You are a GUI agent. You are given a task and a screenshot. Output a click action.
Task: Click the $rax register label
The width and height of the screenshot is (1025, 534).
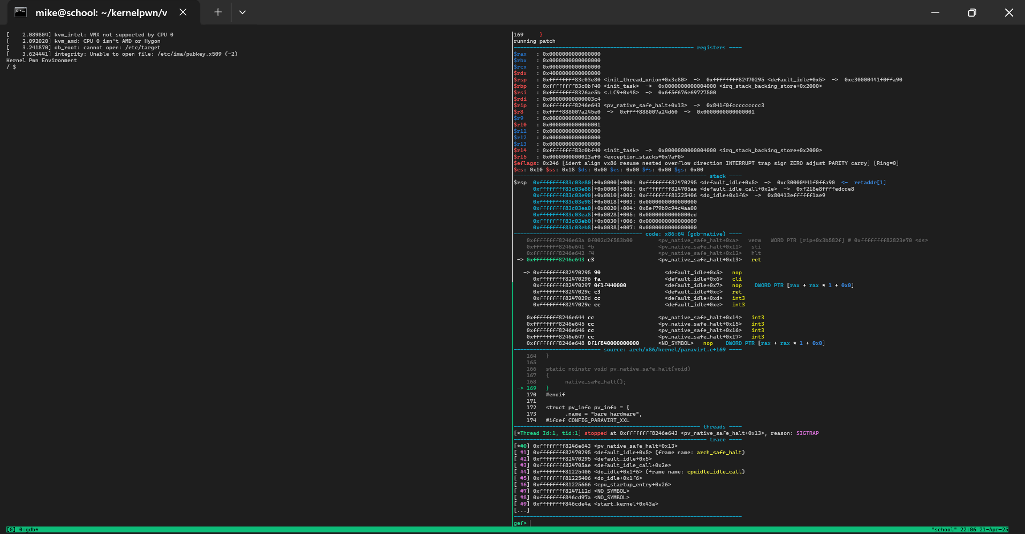point(520,54)
